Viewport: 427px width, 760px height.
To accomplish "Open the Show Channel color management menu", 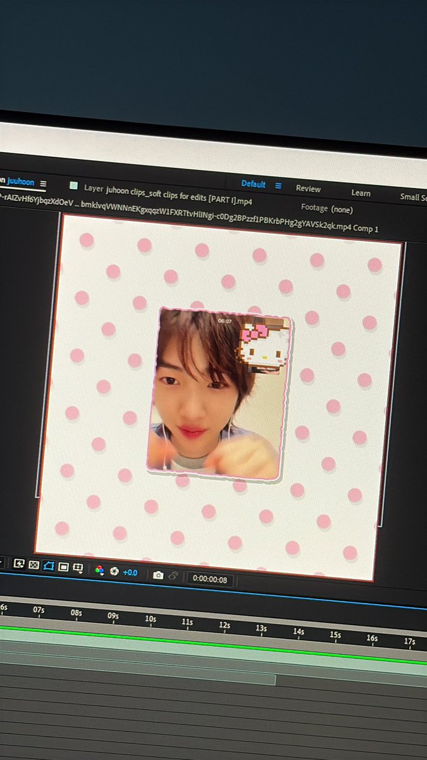I will (x=99, y=570).
